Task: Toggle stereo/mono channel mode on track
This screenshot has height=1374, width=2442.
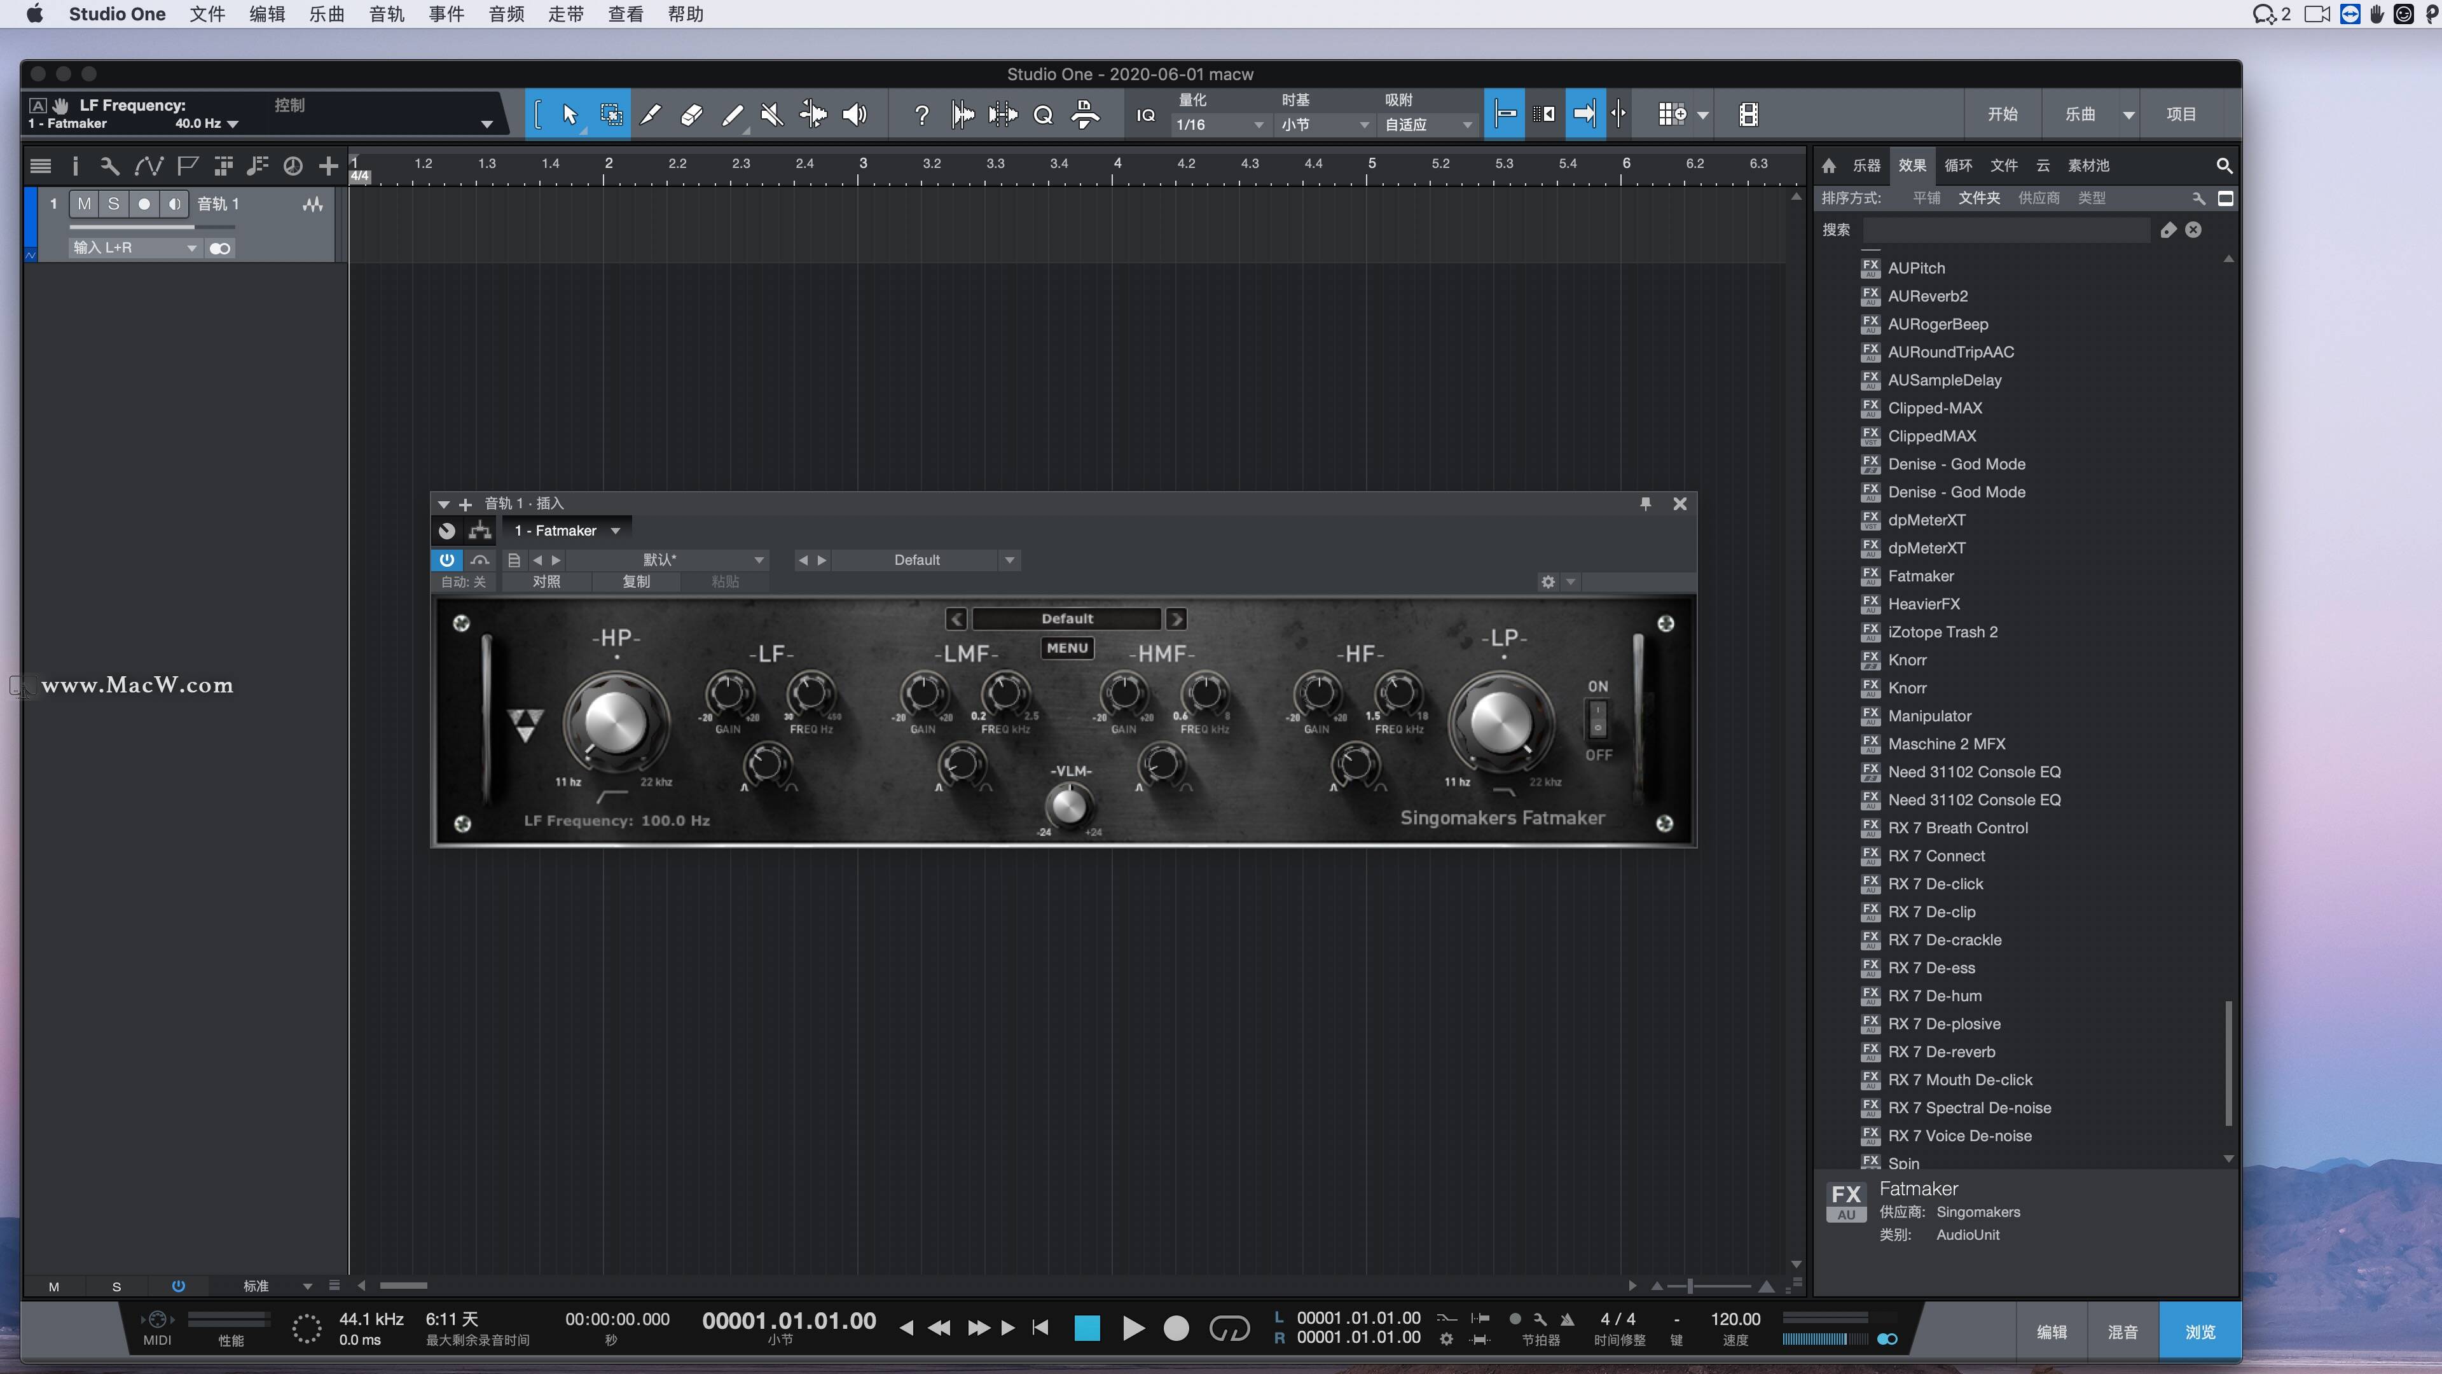Action: (220, 249)
